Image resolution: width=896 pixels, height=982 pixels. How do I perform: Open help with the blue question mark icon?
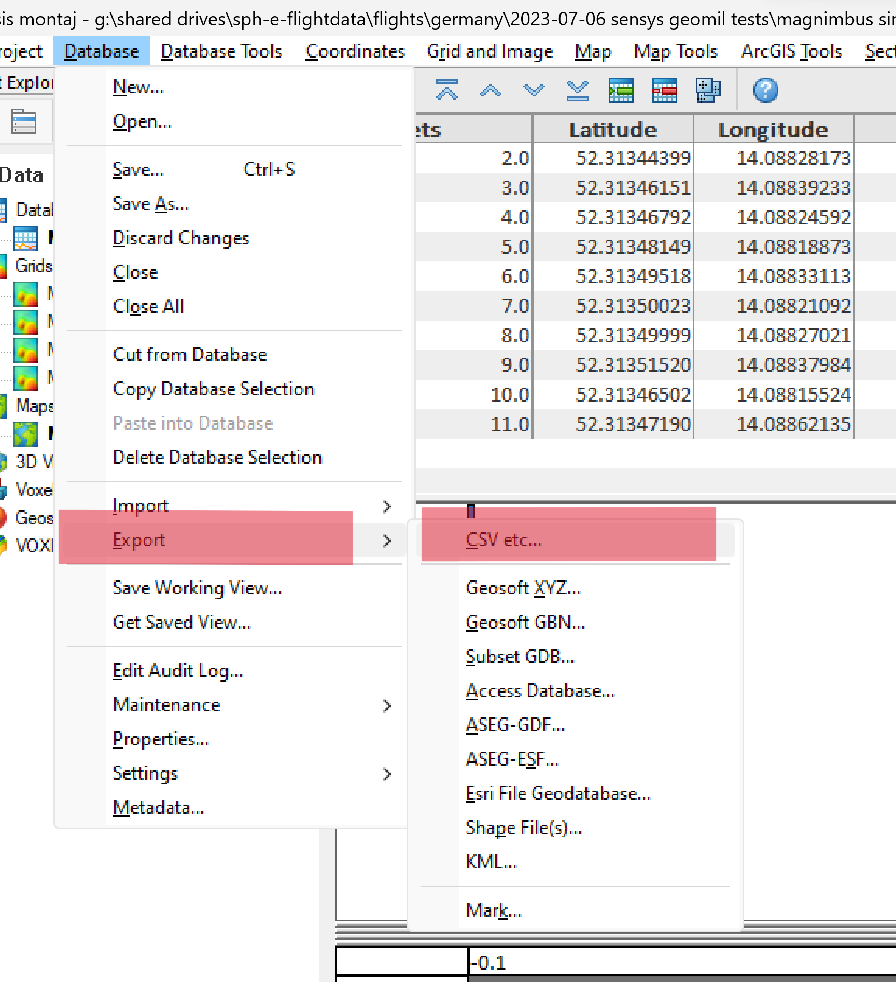766,90
